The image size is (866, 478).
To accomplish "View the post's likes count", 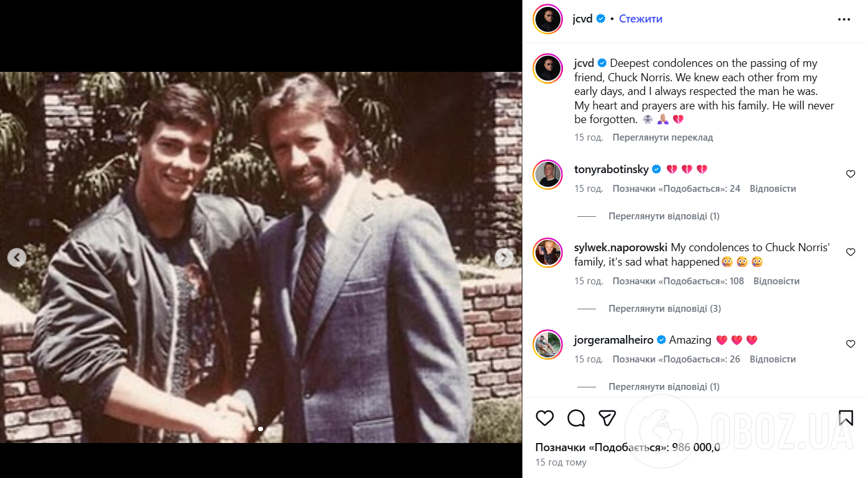I will [627, 447].
